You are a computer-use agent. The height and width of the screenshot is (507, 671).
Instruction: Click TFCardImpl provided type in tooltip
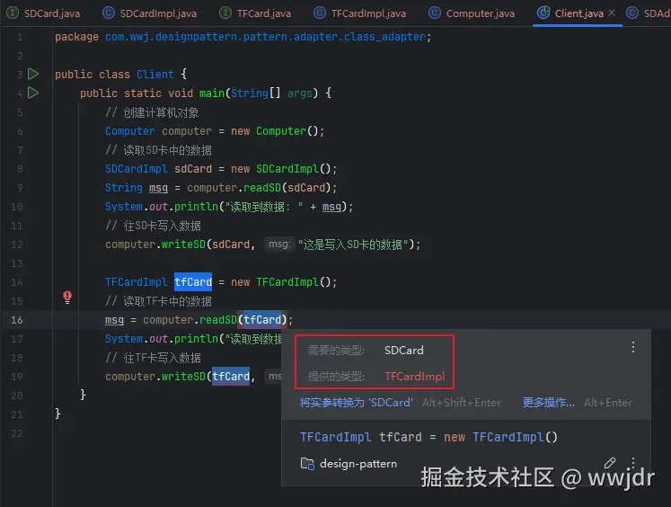click(x=414, y=377)
